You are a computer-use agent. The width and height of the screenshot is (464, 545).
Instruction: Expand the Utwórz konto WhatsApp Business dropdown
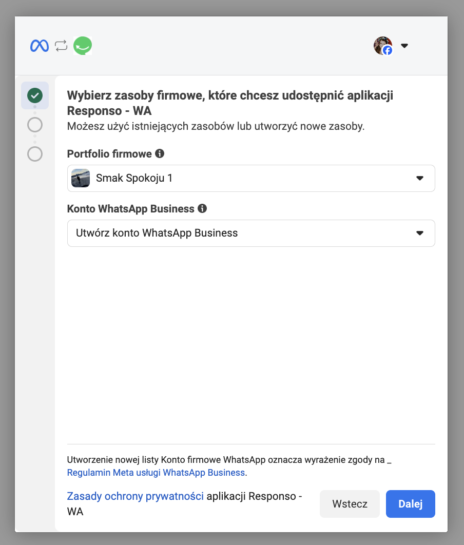click(419, 233)
